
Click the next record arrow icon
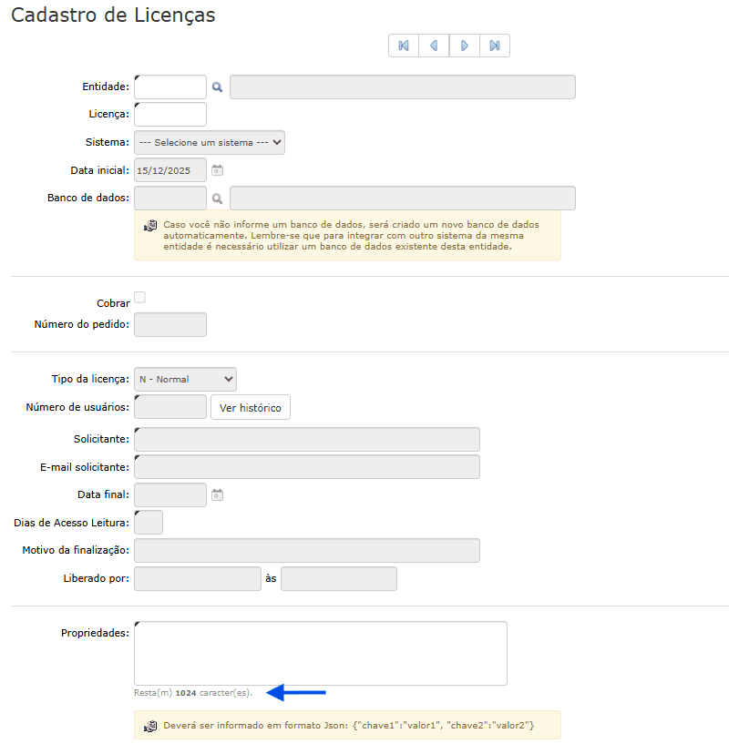click(x=465, y=46)
